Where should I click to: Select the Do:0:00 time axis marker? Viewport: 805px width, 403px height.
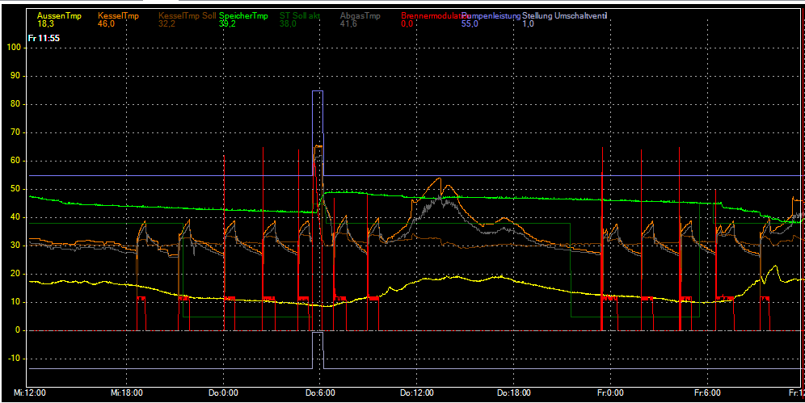click(x=223, y=393)
